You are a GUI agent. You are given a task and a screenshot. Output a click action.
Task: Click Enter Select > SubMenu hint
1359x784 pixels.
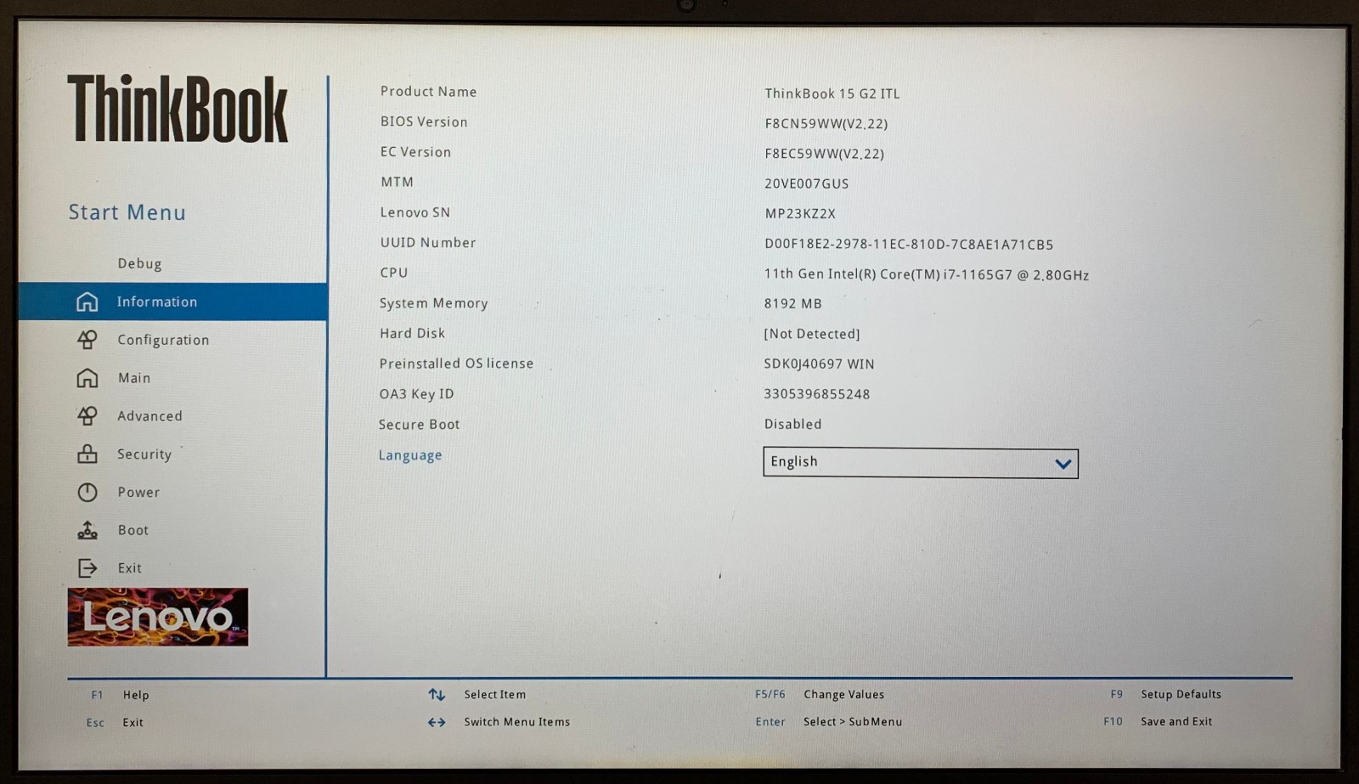point(829,721)
